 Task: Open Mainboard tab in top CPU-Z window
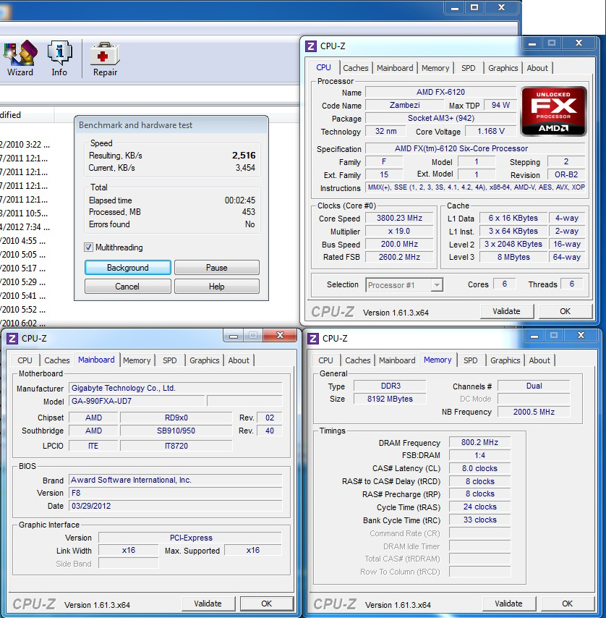pyautogui.click(x=395, y=68)
